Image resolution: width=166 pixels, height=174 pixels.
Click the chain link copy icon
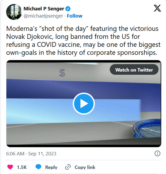coord(68,167)
